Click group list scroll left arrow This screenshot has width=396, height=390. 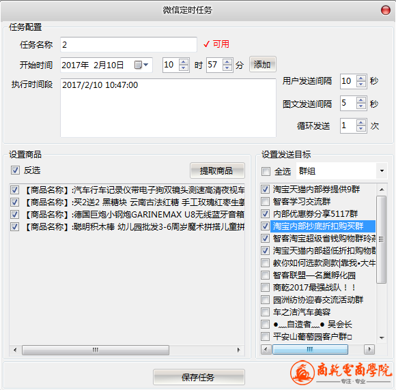[266, 349]
